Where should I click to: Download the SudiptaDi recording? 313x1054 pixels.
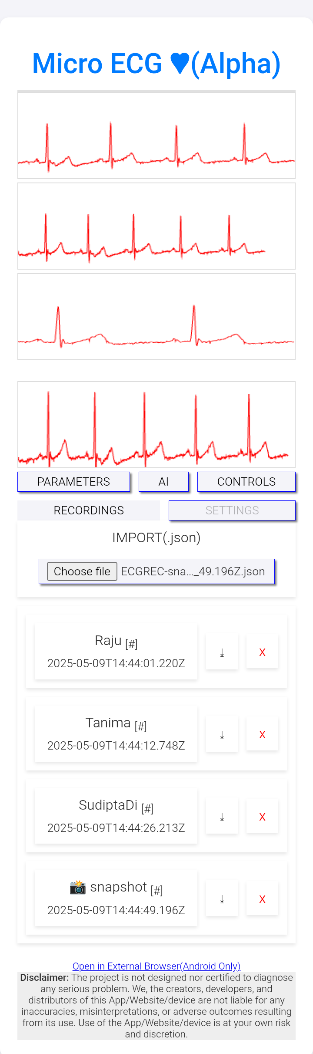pos(222,816)
